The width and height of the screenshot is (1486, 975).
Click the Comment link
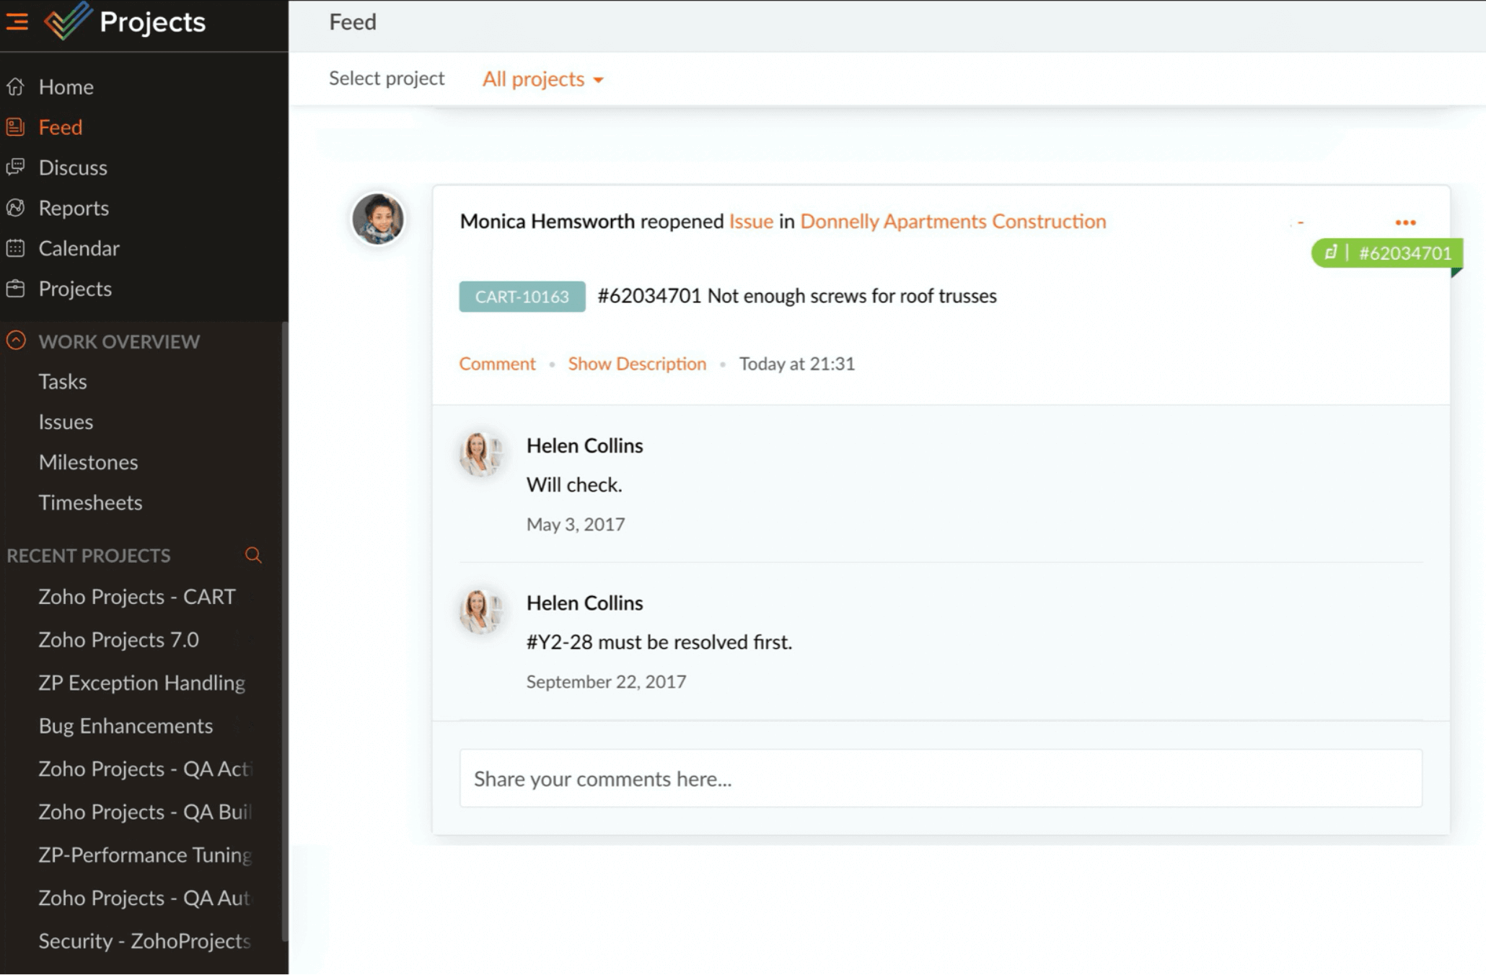click(497, 364)
